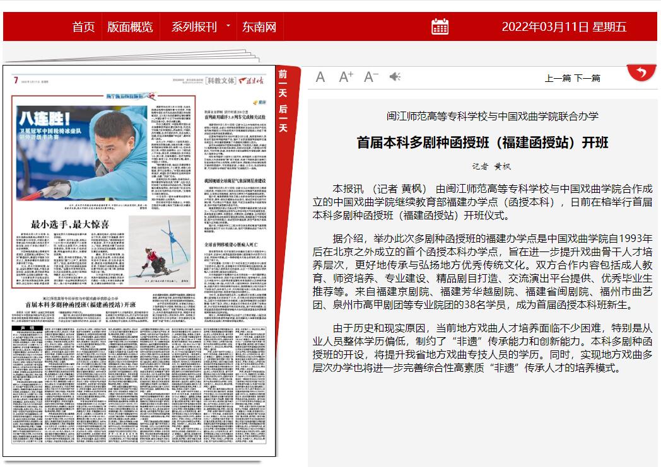Play article audio with speaker icon
The image size is (661, 467).
395,77
